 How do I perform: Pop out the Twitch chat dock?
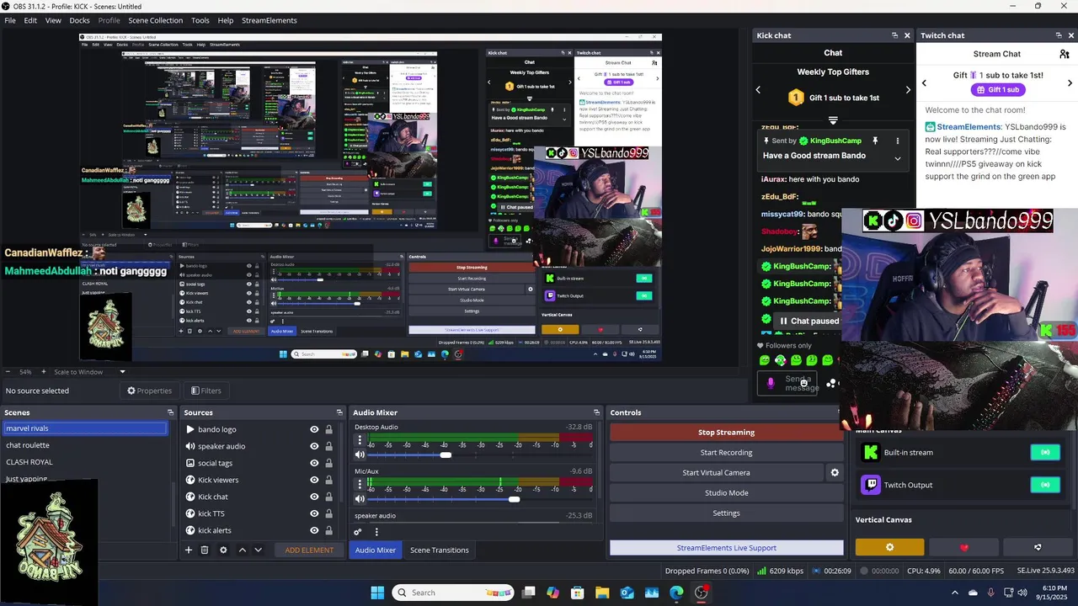point(1059,35)
